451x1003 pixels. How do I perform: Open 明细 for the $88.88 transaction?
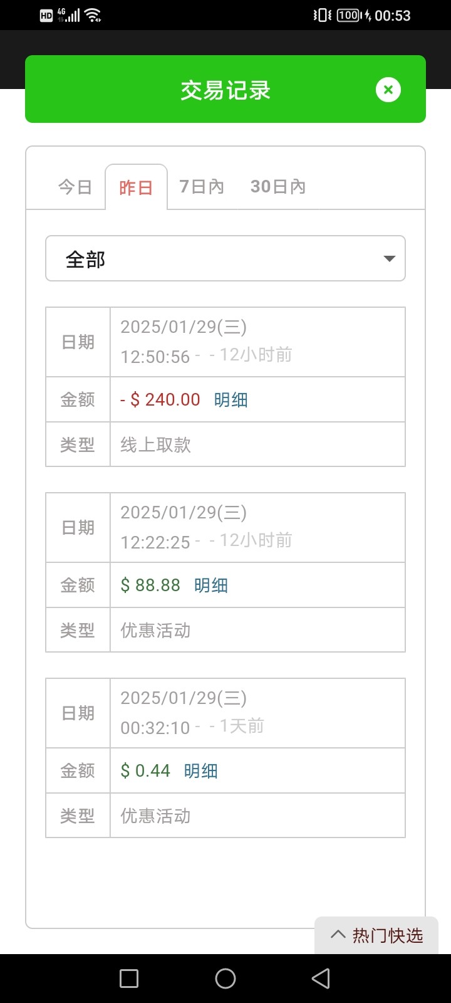211,586
